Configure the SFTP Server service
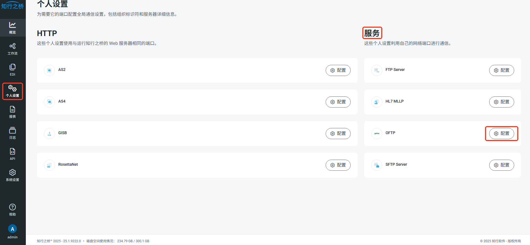530x245 pixels. [x=501, y=165]
